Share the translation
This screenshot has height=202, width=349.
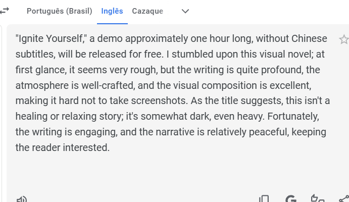coord(343,199)
